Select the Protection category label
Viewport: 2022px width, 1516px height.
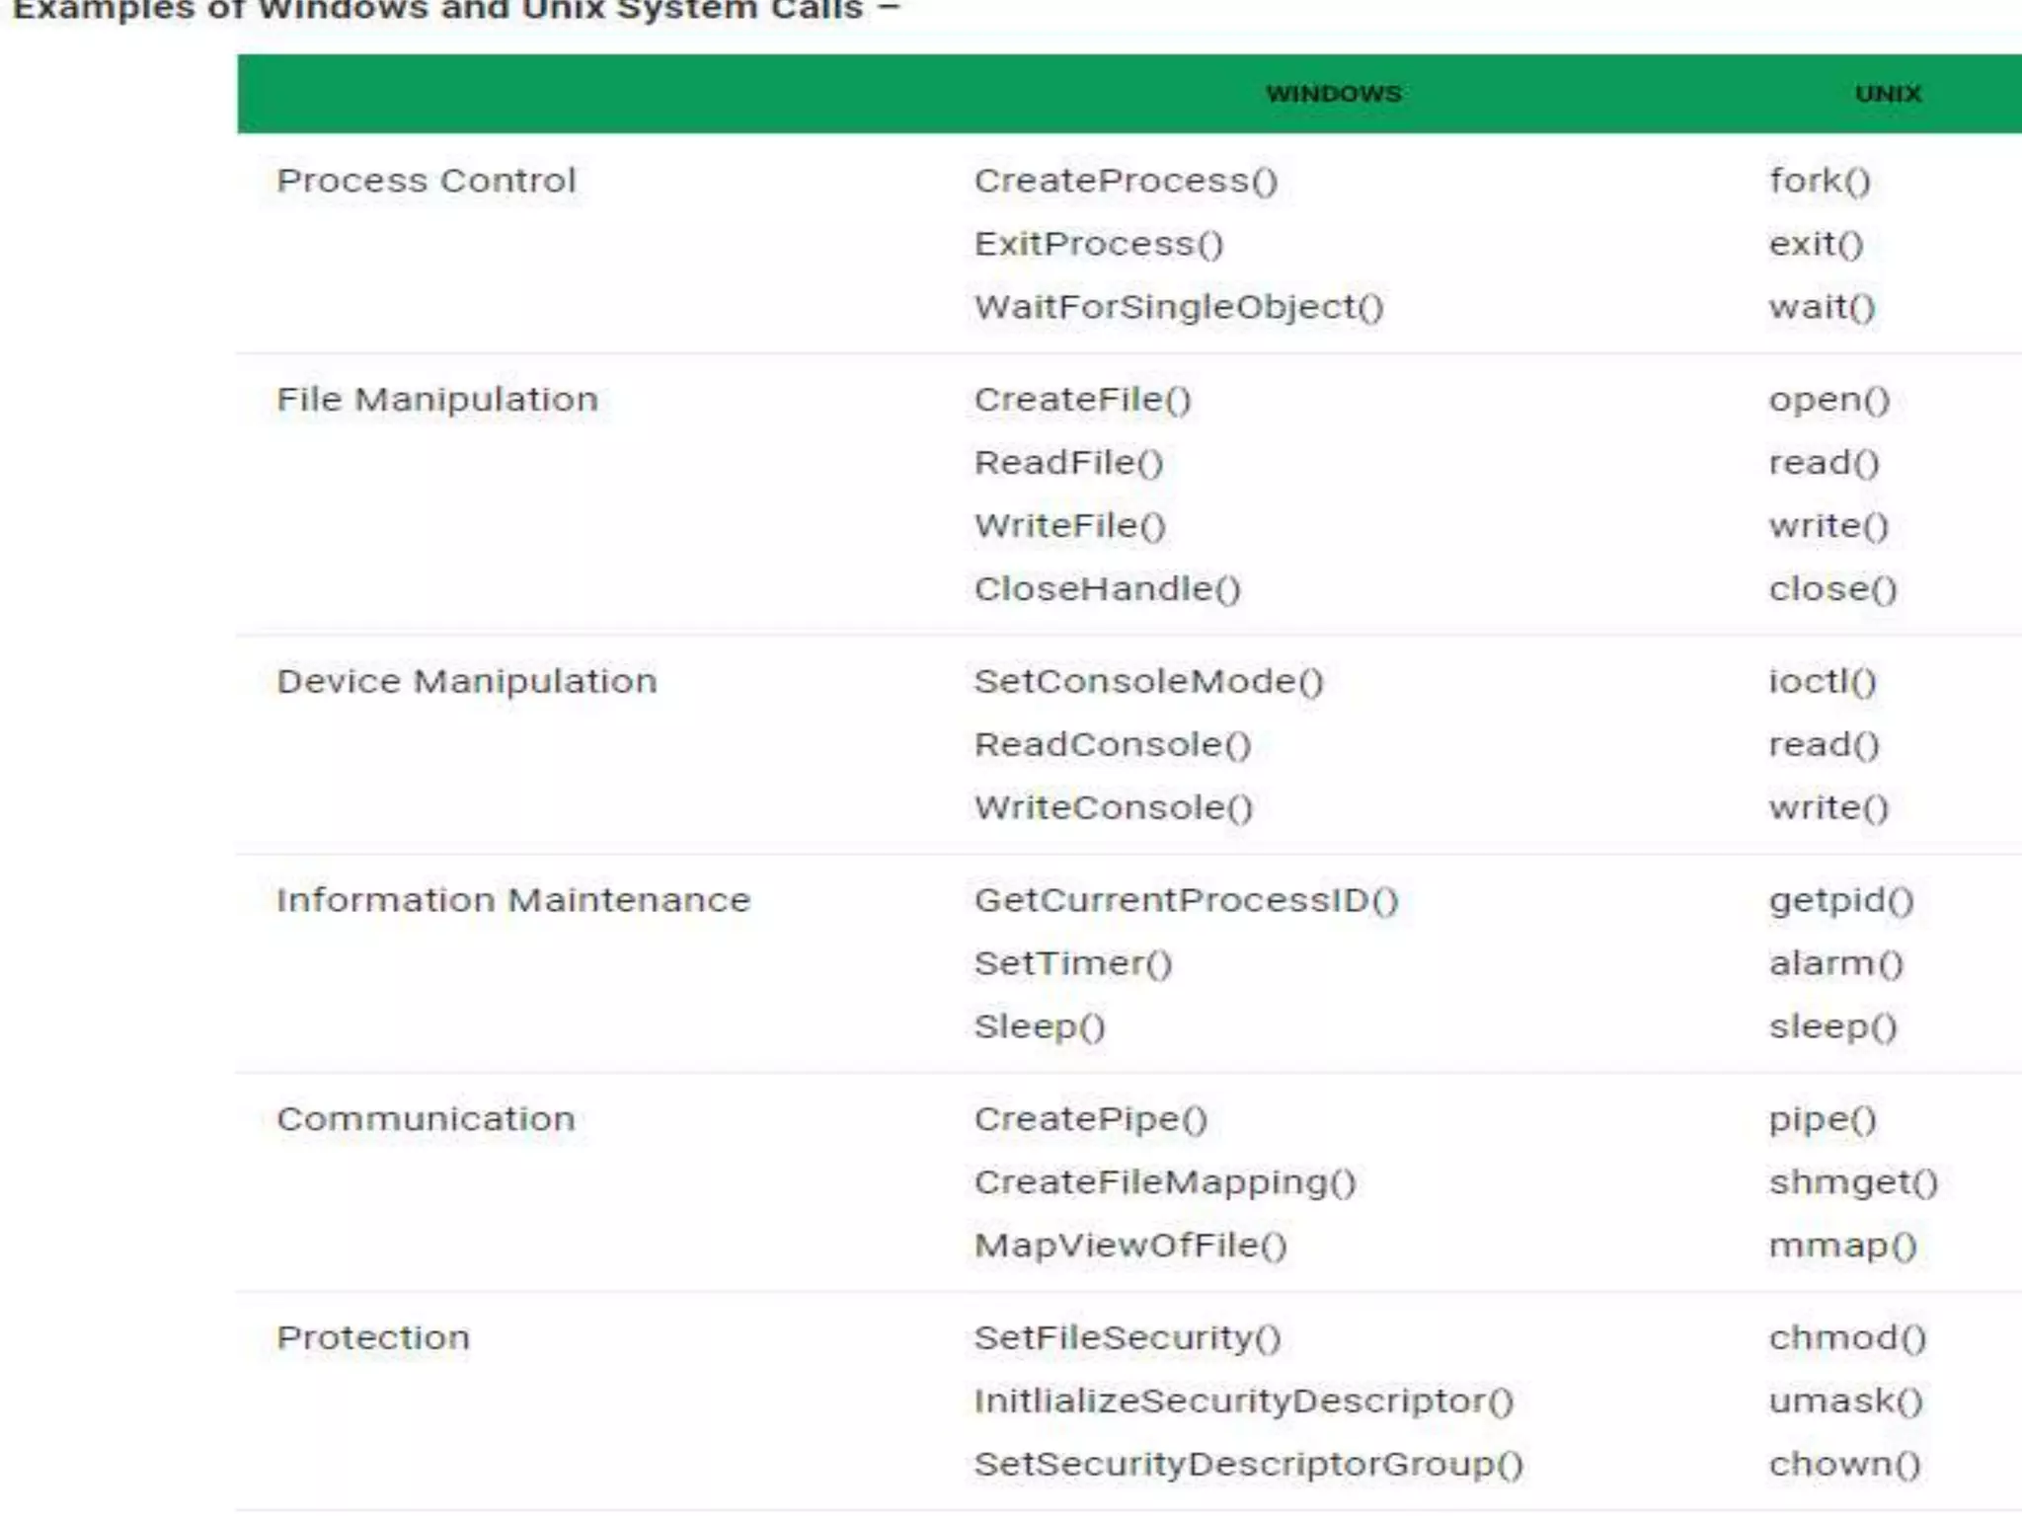[x=373, y=1338]
